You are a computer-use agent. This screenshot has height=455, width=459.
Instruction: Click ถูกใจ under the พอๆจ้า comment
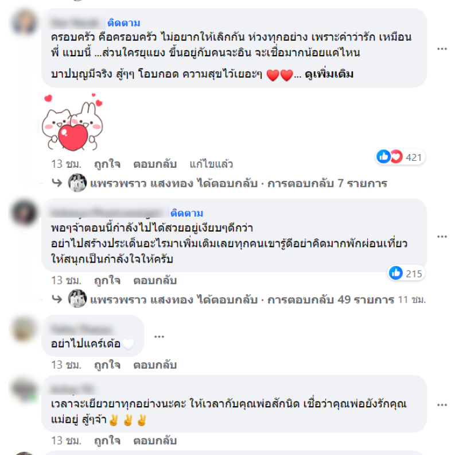click(x=107, y=280)
